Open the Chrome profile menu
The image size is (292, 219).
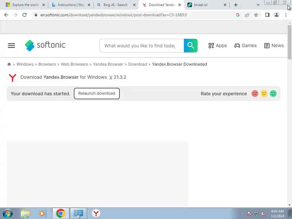pos(277,15)
